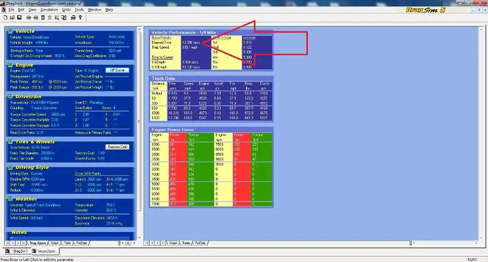
Task: Open the Window menu
Action: (x=95, y=10)
